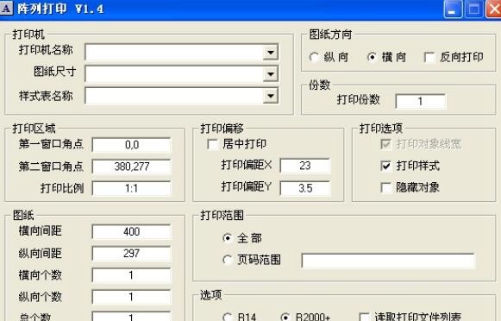Open the 样式表名称 dropdown
The width and height of the screenshot is (501, 321).
point(271,96)
